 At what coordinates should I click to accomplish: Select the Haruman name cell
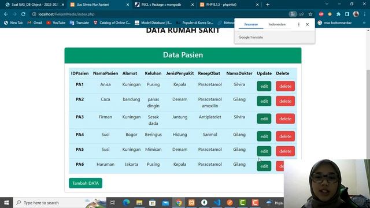click(x=105, y=164)
